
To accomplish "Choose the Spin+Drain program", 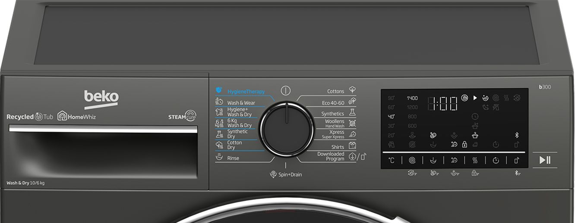I will [x=285, y=174].
